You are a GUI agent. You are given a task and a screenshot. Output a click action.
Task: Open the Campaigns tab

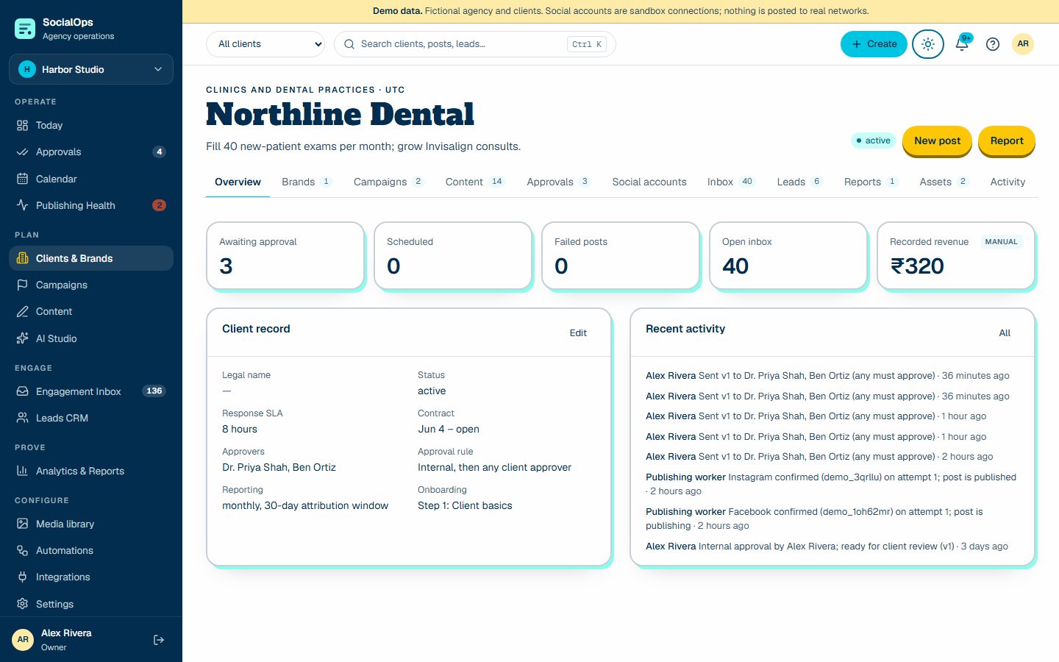point(389,182)
